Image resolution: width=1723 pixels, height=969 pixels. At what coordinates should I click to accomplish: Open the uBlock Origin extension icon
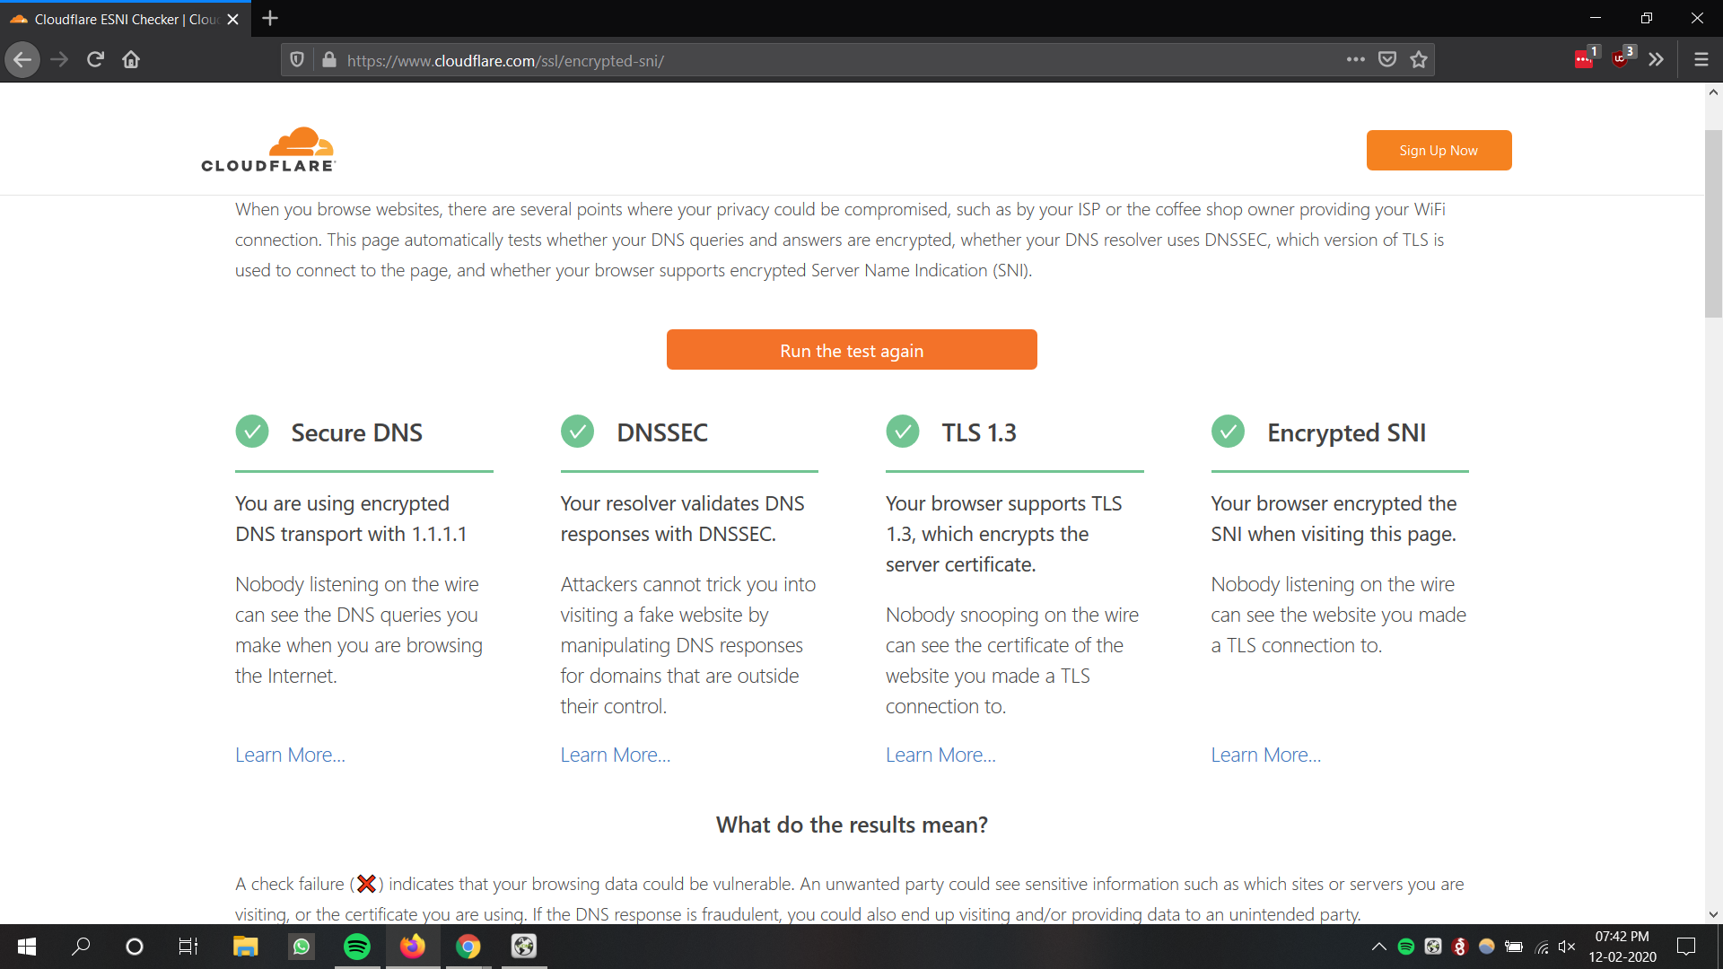(x=1621, y=59)
